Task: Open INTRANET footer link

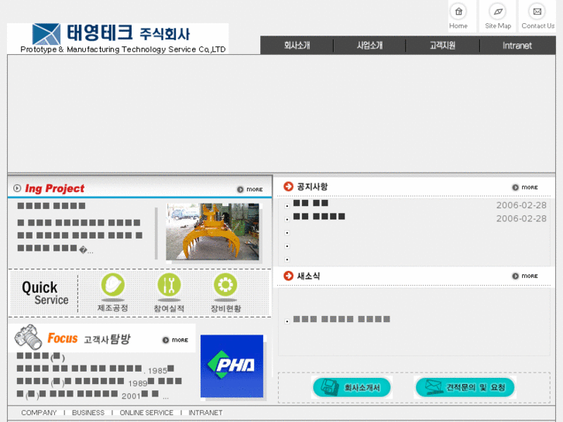Action: coord(205,413)
